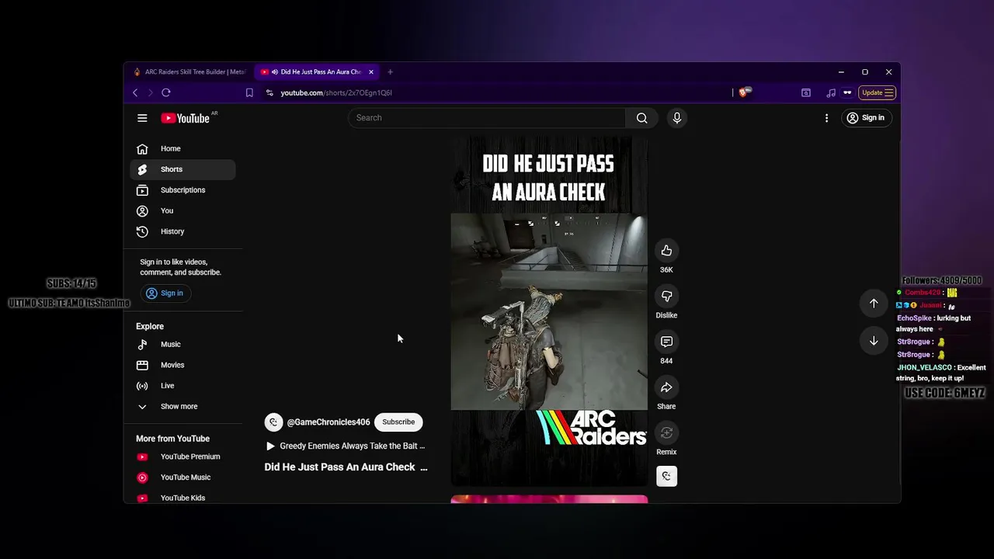The width and height of the screenshot is (994, 559).
Task: Click the top-right Sign in button
Action: click(x=866, y=118)
